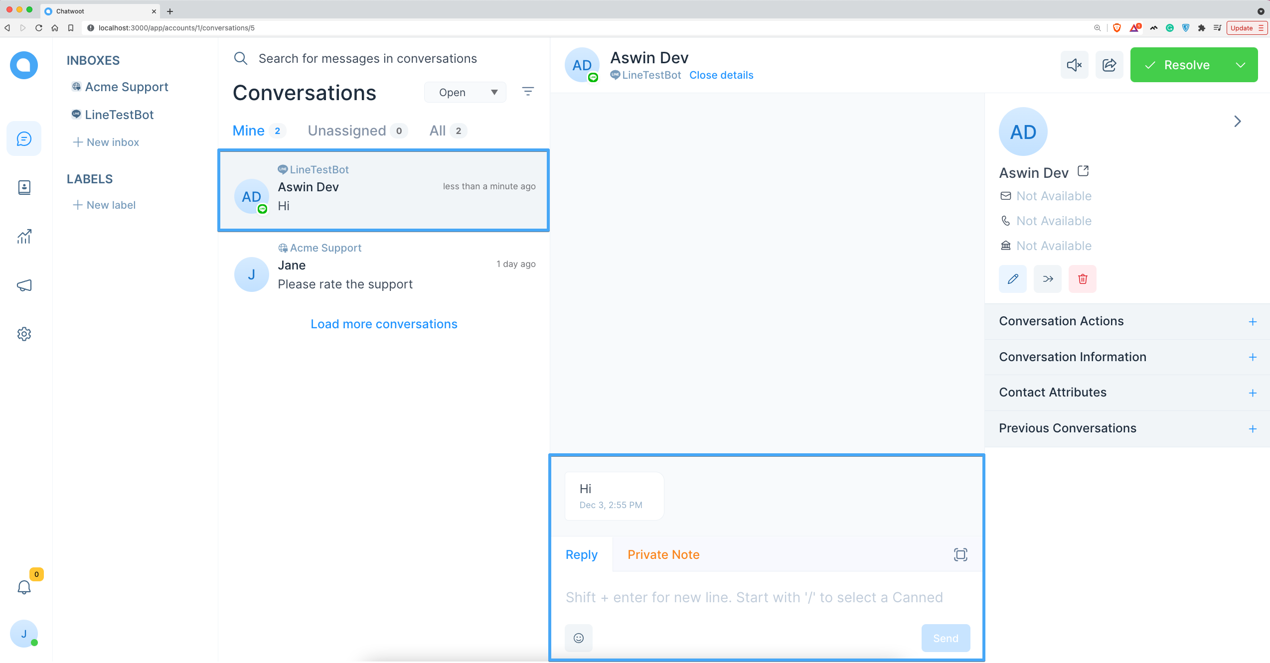Click Close details for Aswin Dev
Image resolution: width=1270 pixels, height=663 pixels.
tap(721, 75)
